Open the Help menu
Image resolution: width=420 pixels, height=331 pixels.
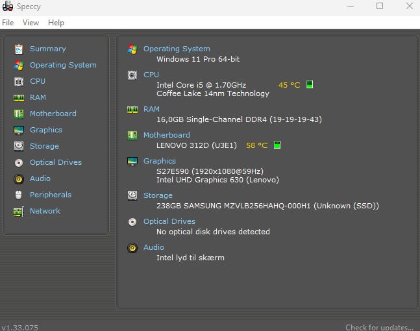point(56,23)
